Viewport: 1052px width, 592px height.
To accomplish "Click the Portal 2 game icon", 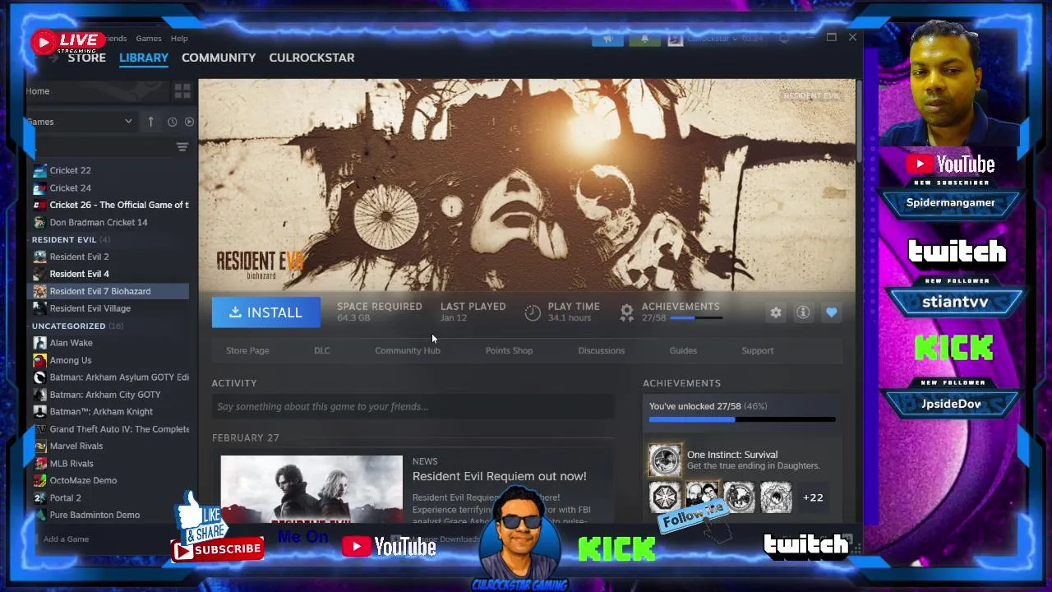I will click(x=39, y=497).
